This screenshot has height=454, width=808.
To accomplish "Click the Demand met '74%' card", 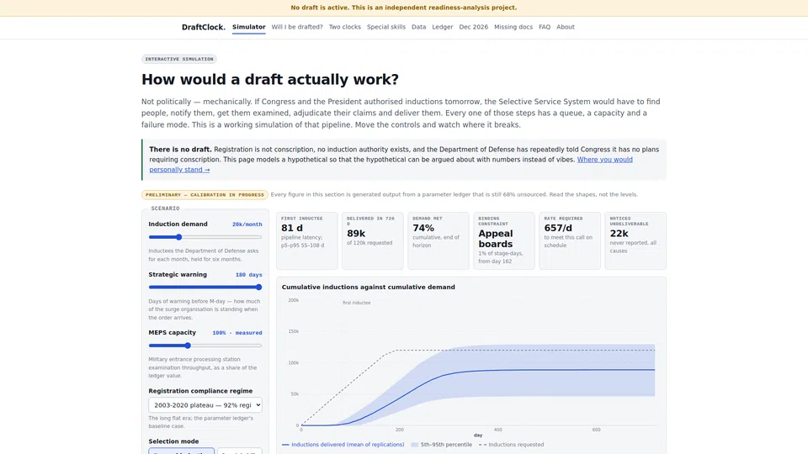I will point(439,241).
